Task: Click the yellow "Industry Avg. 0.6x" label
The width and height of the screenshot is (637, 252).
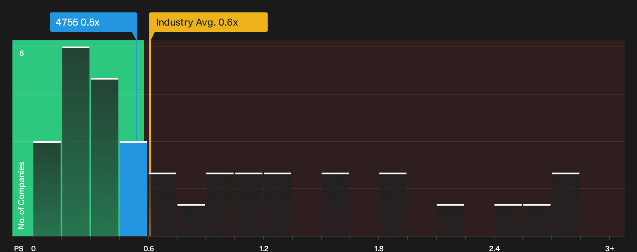Action: [x=209, y=22]
